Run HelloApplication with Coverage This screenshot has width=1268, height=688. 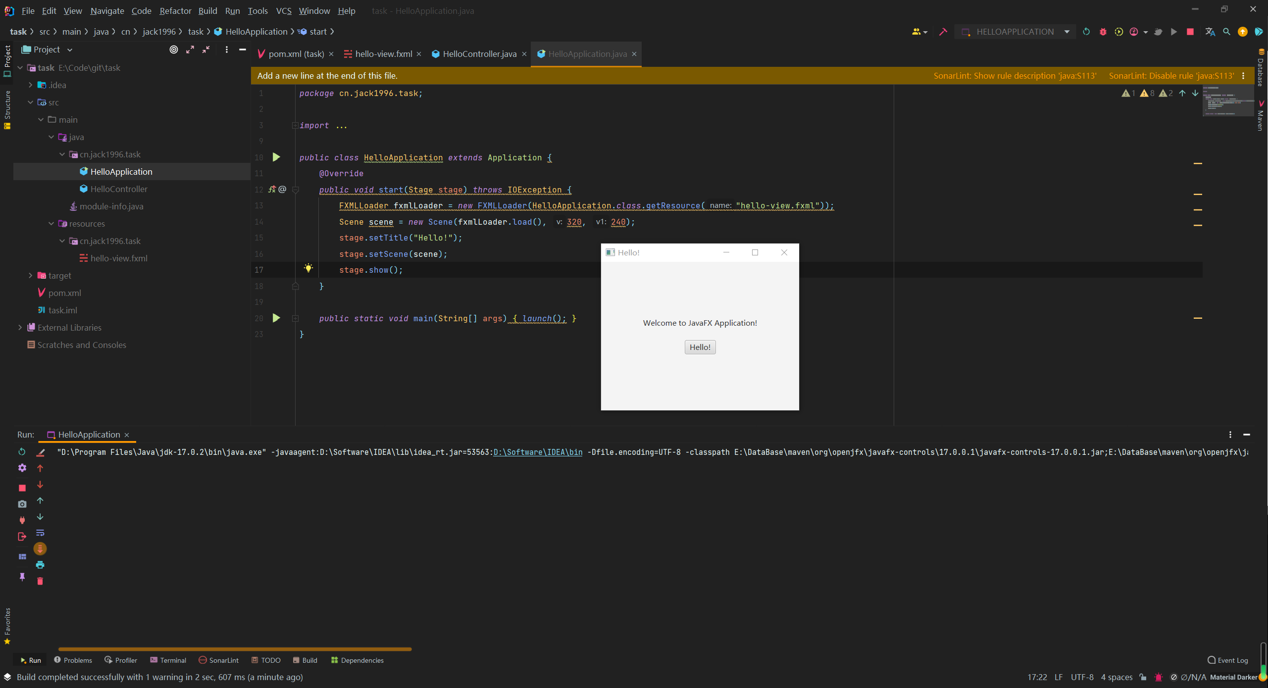[x=1119, y=31]
